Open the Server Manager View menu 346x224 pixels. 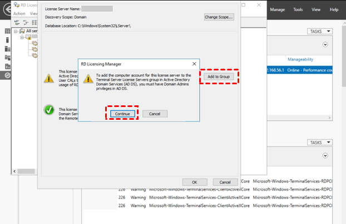(316, 9)
